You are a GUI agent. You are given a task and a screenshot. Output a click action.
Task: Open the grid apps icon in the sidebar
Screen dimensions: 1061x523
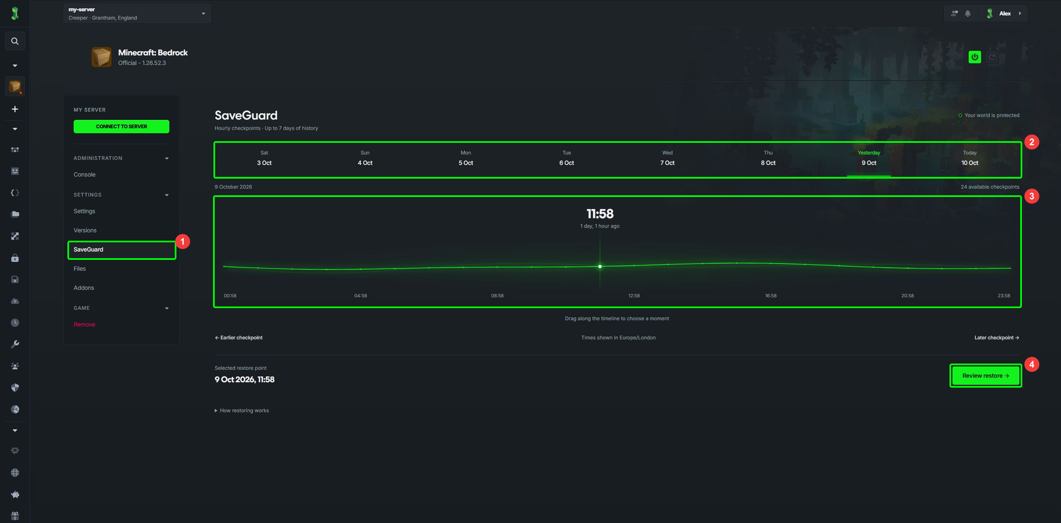(x=15, y=149)
